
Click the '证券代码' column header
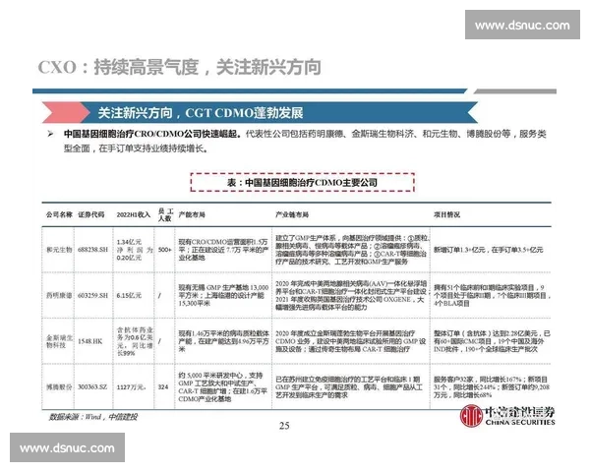91,214
